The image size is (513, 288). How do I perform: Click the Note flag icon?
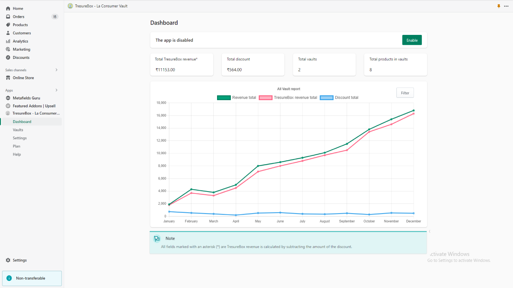coord(157,238)
